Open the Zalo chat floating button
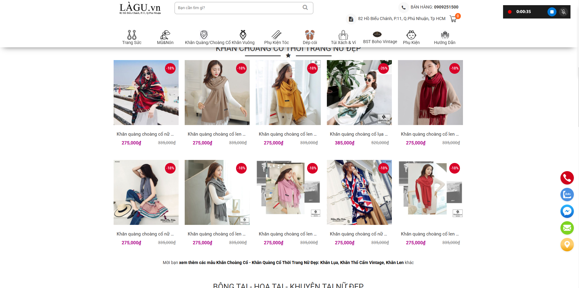 [567, 195]
